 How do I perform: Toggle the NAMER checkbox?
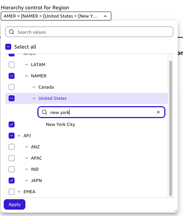12,76
